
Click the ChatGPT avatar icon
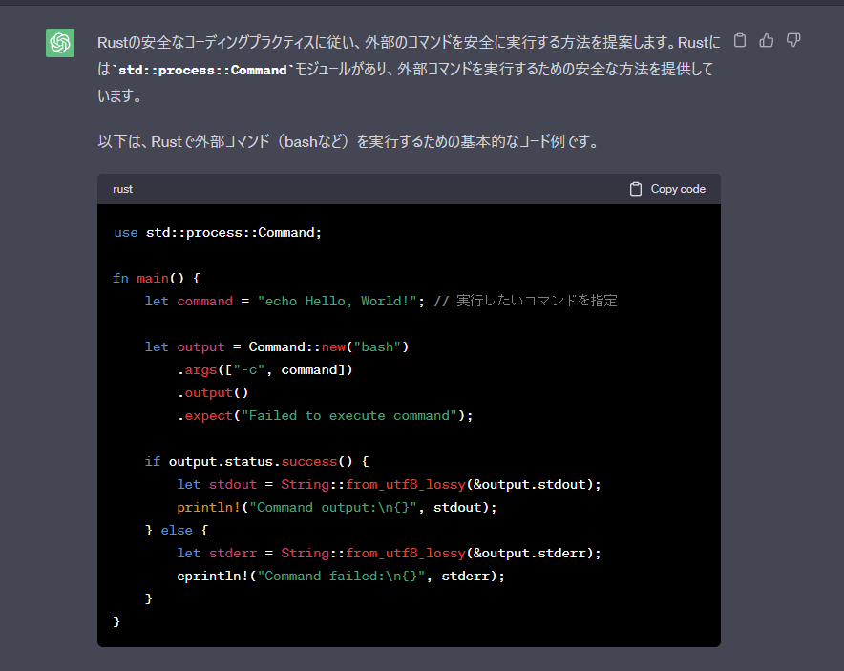point(60,43)
